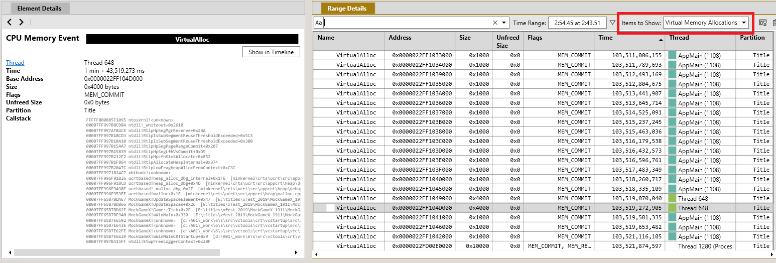Viewport: 776px width, 263px height.
Task: Click the callstack line MockGameX!Game::Tick+0x2F
Action: (x=193, y=210)
